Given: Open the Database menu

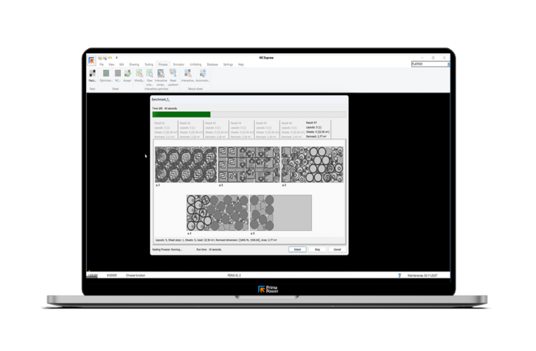Looking at the screenshot, I should (212, 64).
